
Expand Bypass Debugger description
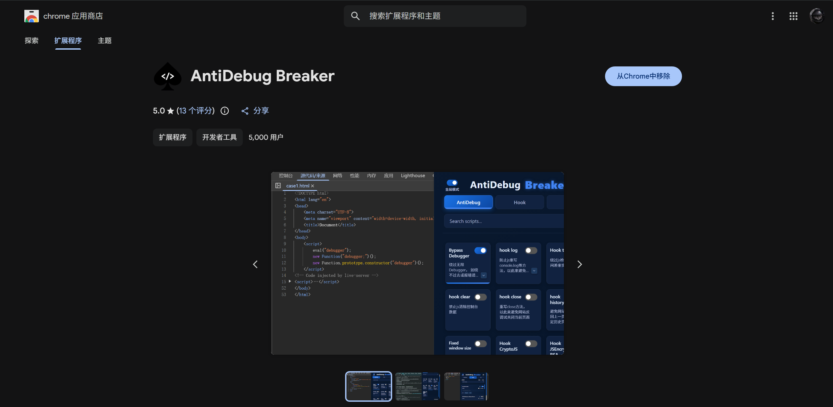[x=484, y=275]
